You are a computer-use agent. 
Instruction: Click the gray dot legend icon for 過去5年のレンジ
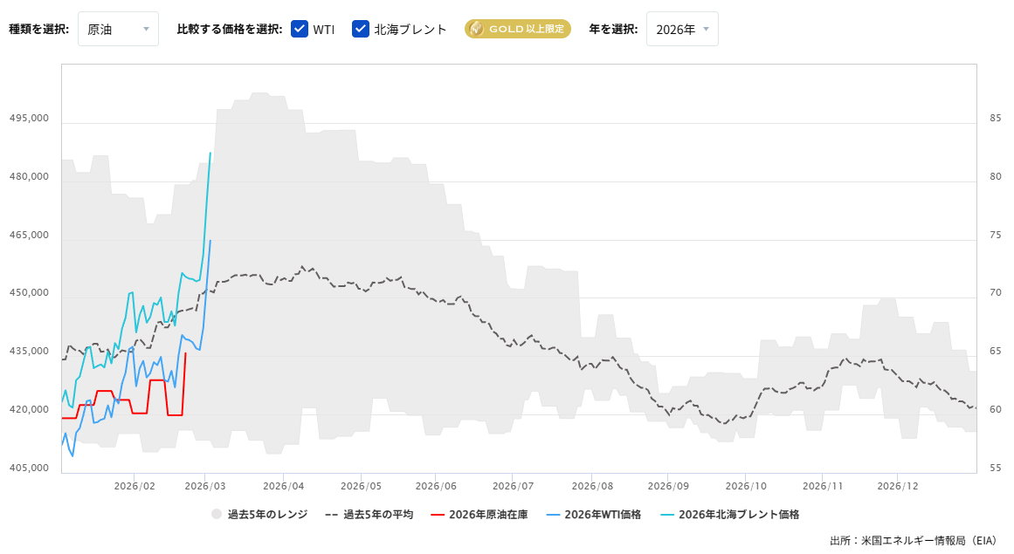[x=215, y=514]
